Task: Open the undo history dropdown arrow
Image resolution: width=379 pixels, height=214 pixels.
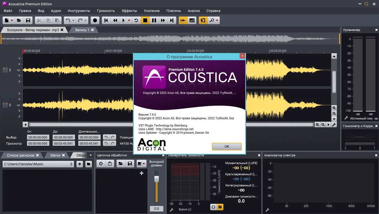Action: [x=73, y=20]
